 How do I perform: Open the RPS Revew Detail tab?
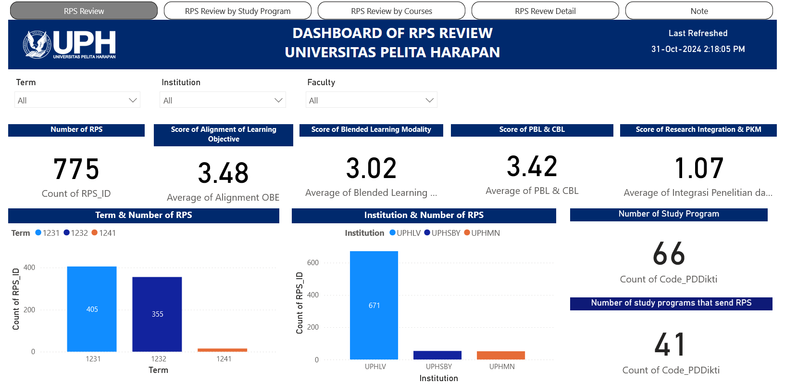click(x=545, y=11)
